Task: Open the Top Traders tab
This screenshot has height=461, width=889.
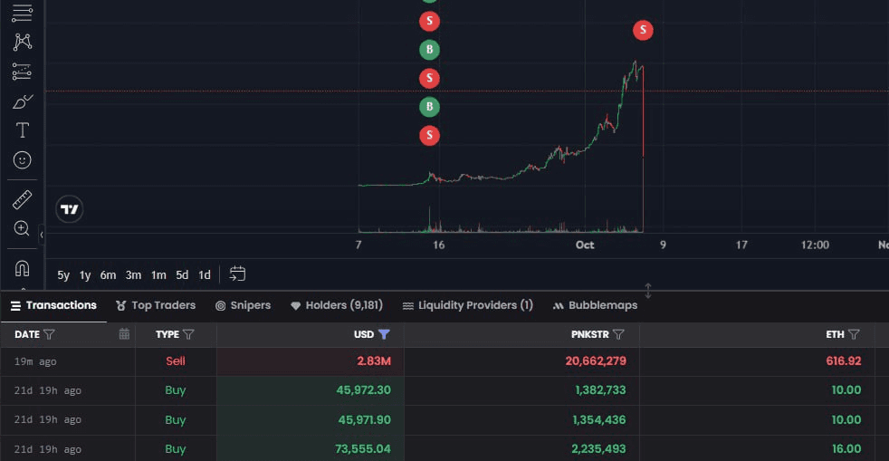Action: [x=156, y=305]
